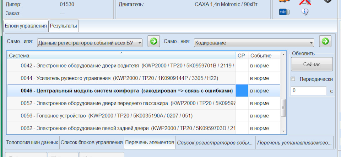
Task: Click engine value CAXA 1,4л Motronic / 90кВт
Action: [226, 4]
